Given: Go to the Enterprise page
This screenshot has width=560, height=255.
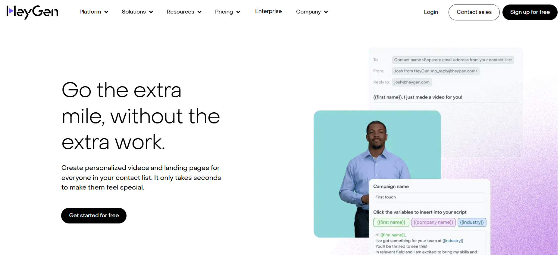Looking at the screenshot, I should coord(268,11).
